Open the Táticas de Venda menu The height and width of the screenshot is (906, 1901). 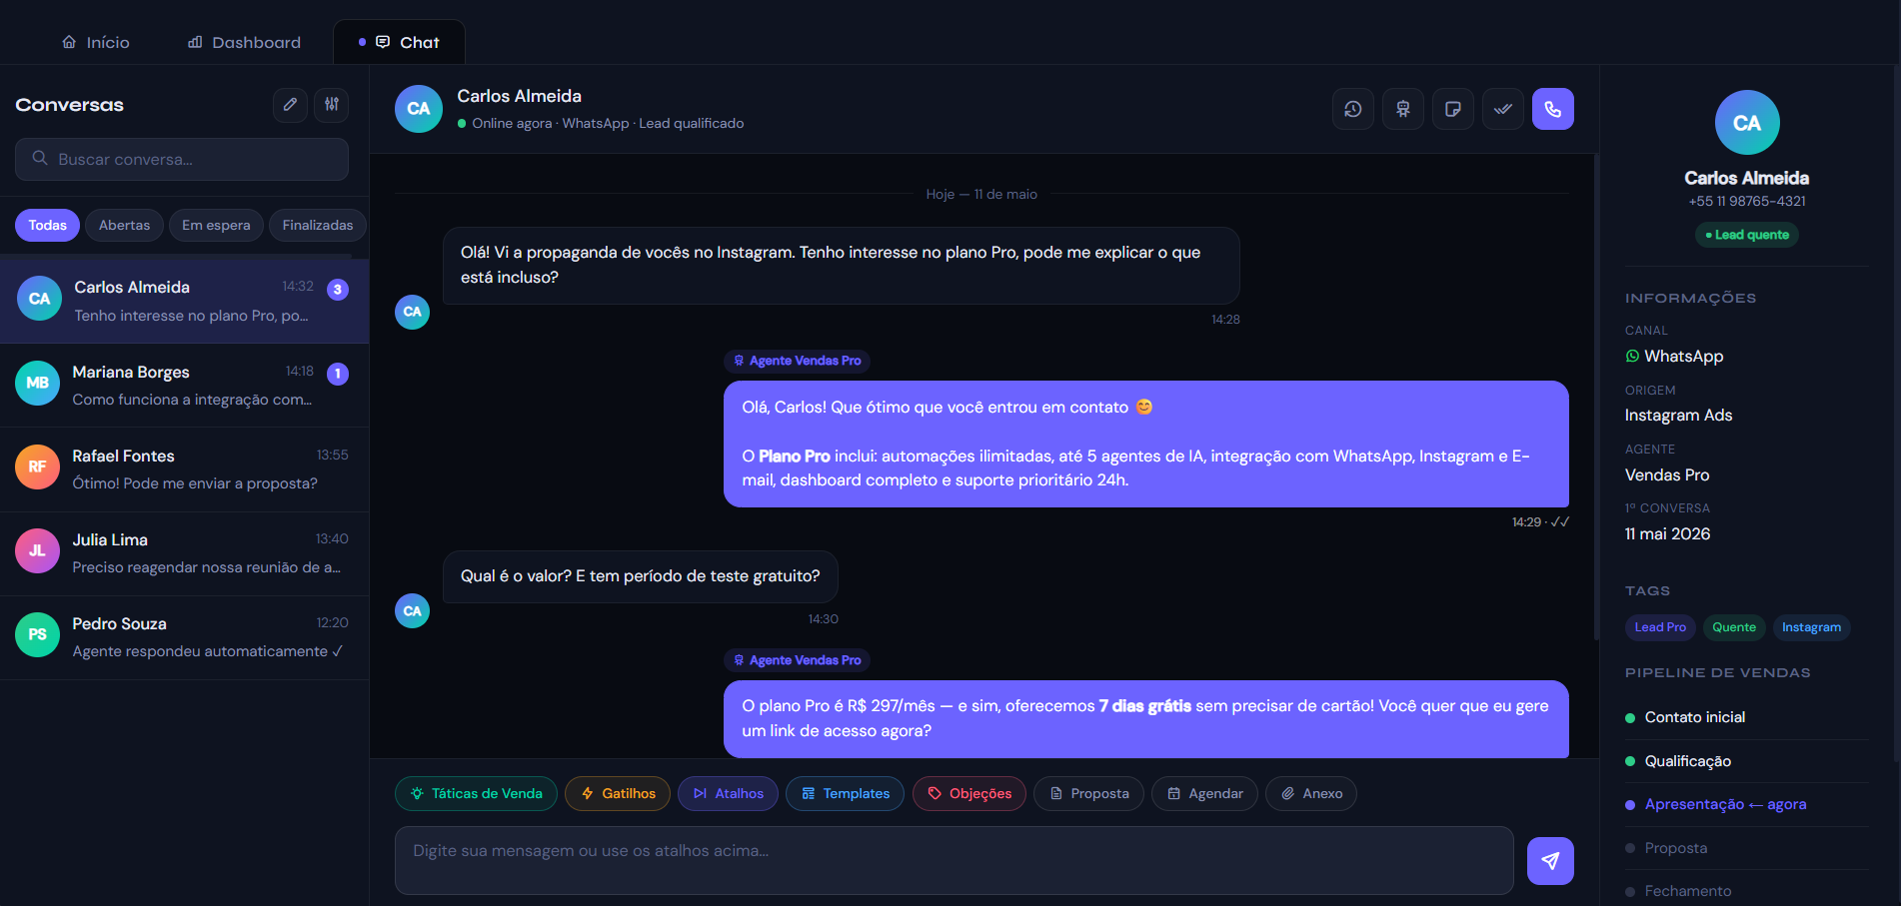[476, 793]
